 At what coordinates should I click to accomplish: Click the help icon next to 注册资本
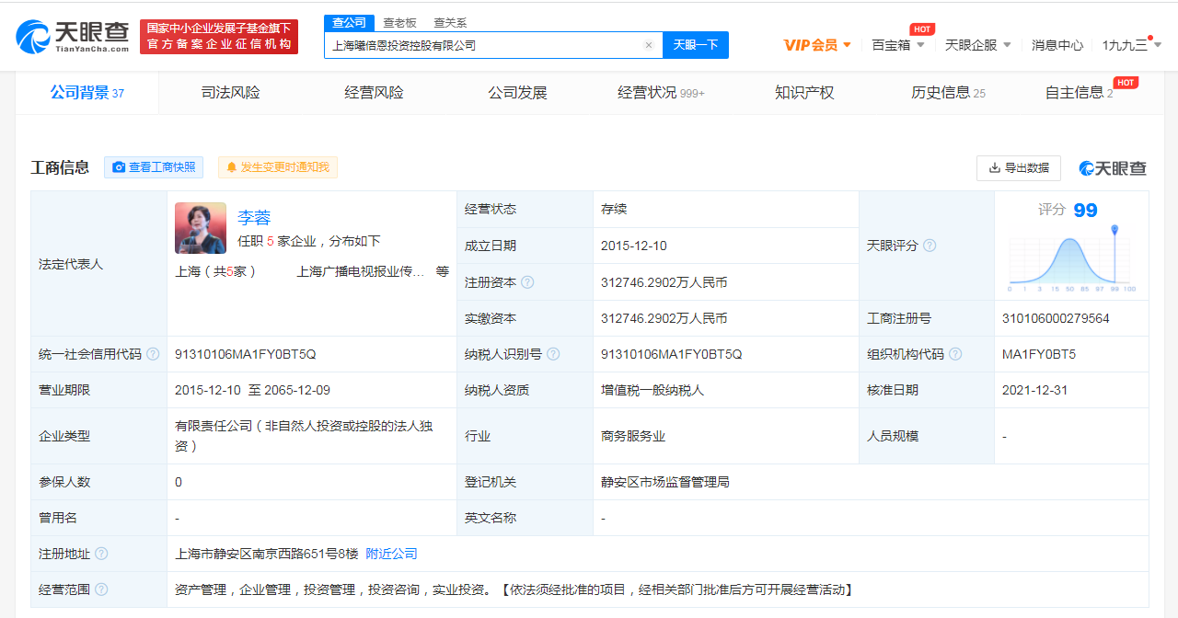(527, 282)
